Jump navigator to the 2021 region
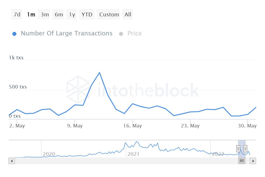The width and height of the screenshot is (265, 177). pos(133,154)
